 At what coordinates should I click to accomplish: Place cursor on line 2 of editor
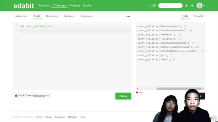coord(75,30)
